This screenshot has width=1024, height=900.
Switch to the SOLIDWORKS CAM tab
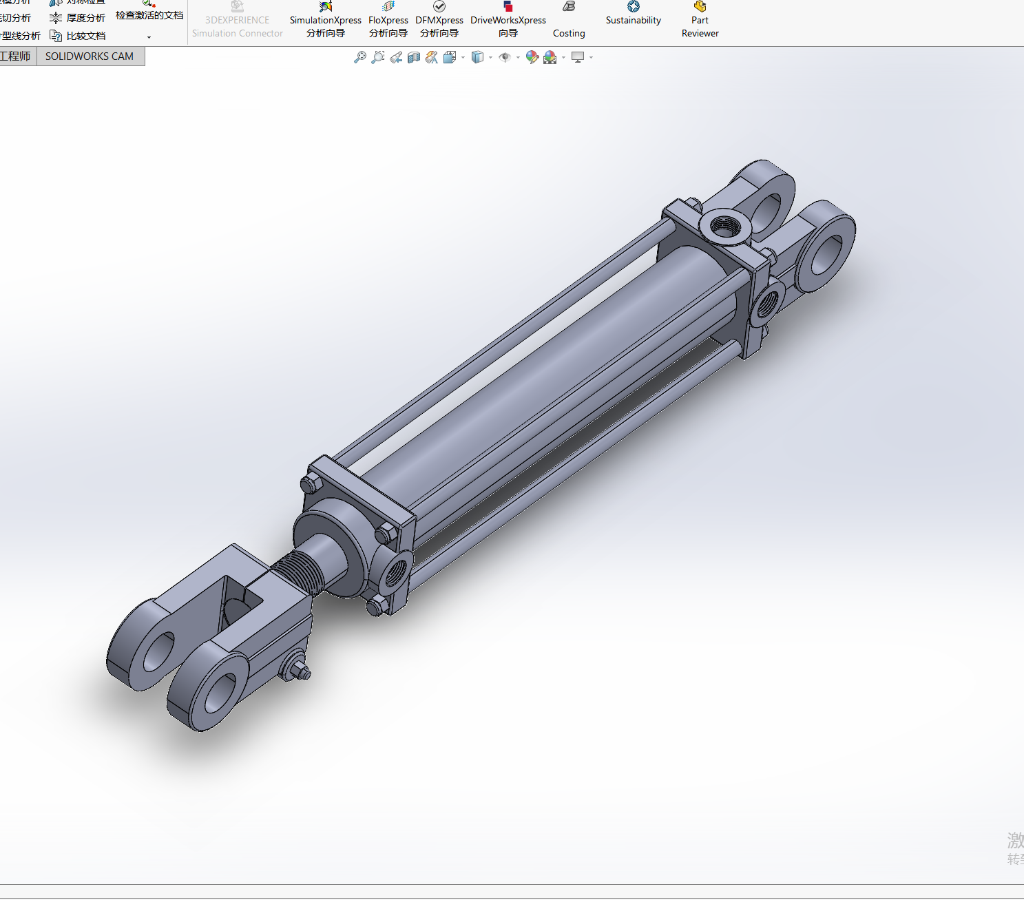(x=90, y=56)
